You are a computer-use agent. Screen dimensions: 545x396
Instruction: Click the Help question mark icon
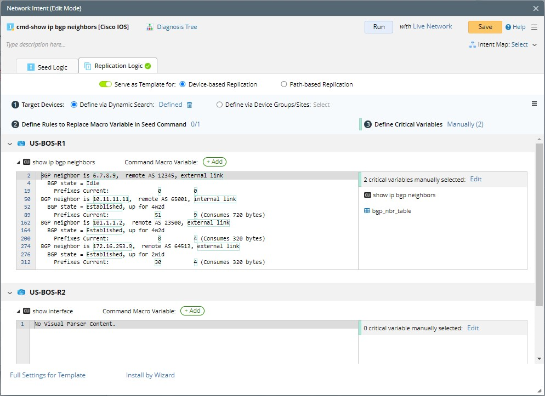point(508,27)
